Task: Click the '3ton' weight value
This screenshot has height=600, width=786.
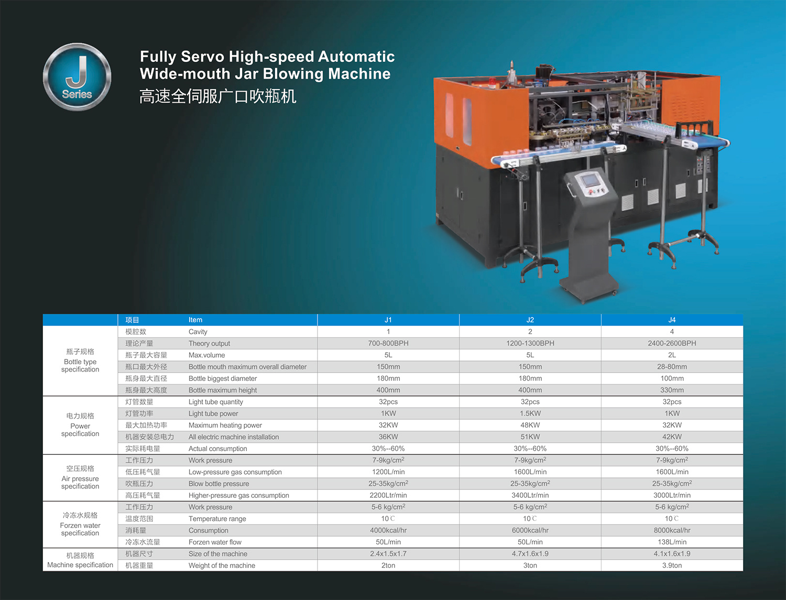Action: (x=530, y=565)
